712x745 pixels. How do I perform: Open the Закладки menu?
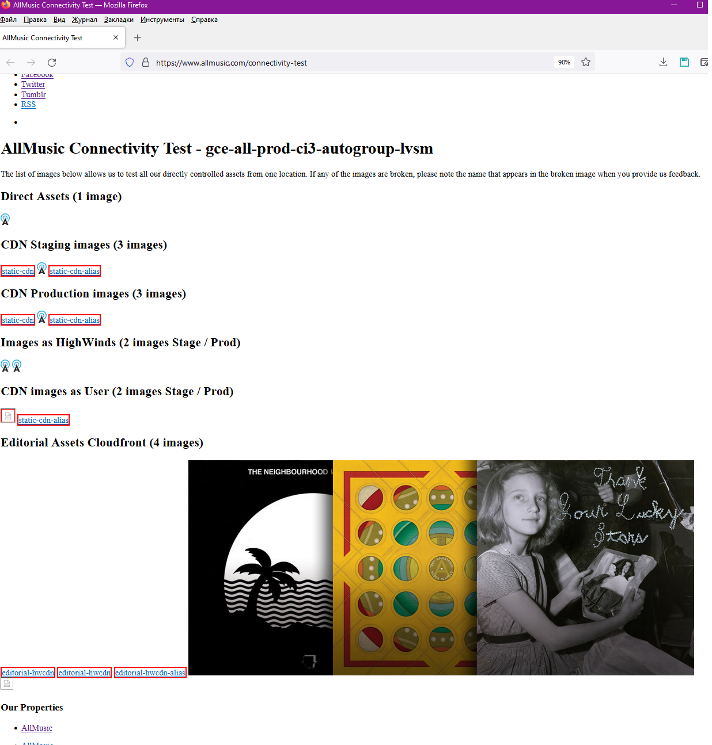pos(119,20)
